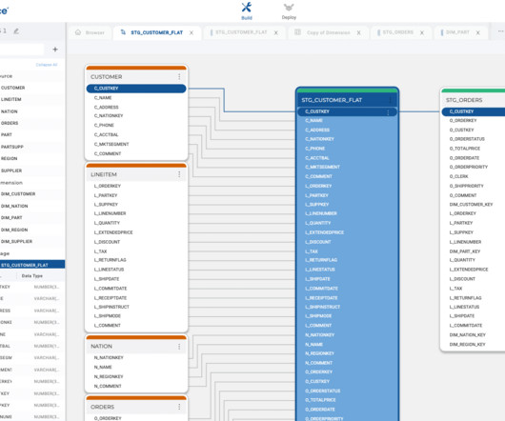This screenshot has width=505, height=421.
Task: Click the sidebar search field
Action: (21, 50)
